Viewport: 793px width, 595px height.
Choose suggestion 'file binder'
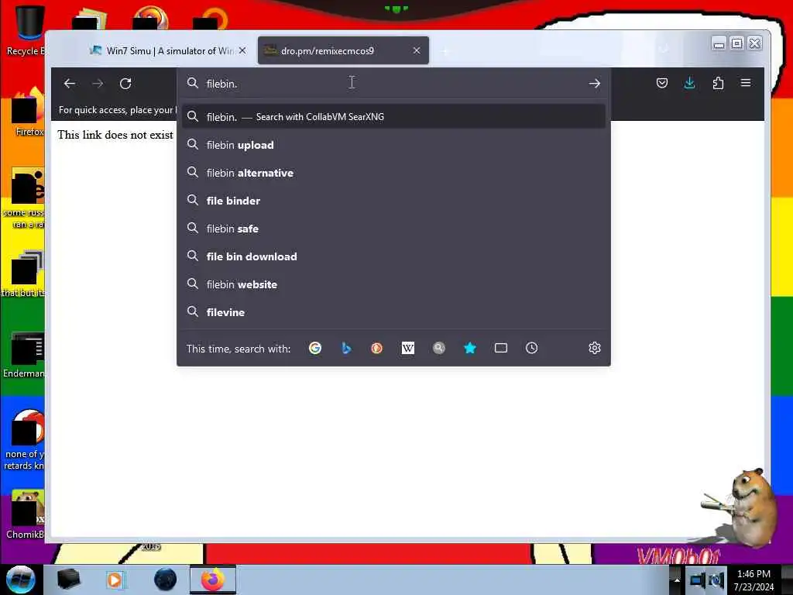(x=393, y=201)
